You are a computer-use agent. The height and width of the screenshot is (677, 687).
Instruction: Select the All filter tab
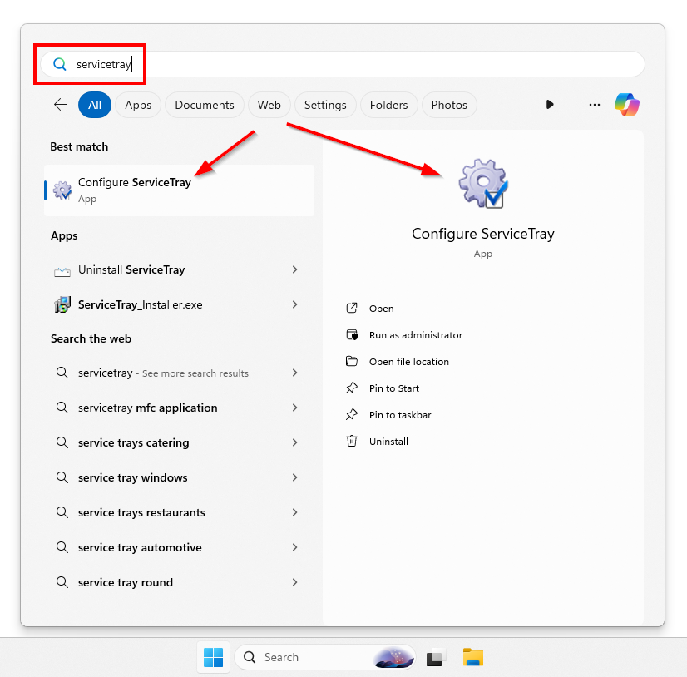95,105
